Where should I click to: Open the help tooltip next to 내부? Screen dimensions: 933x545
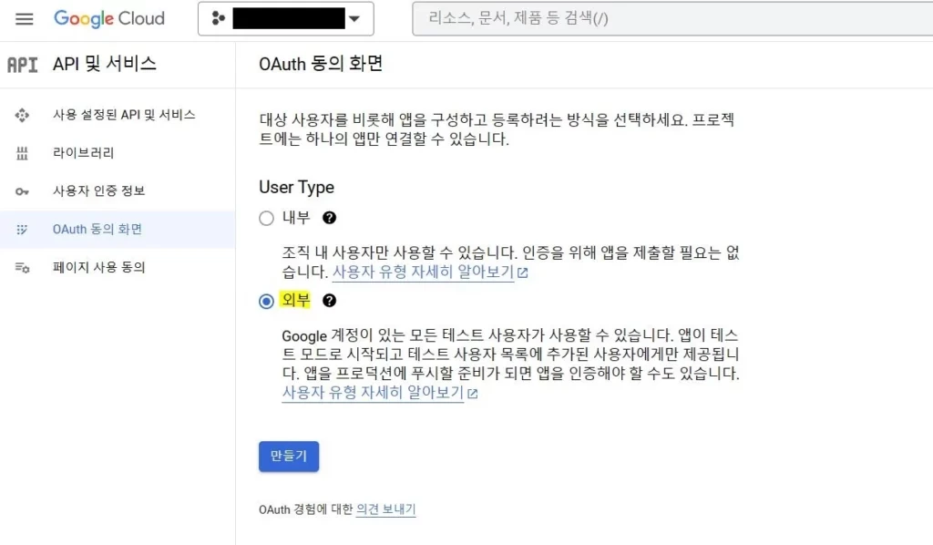(330, 218)
